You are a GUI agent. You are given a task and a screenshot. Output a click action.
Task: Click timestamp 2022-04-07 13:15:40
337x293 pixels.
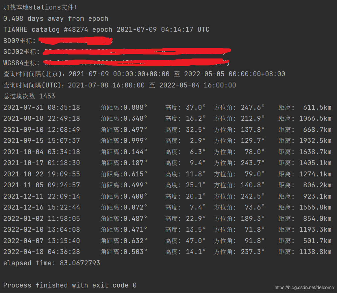coord(42,241)
